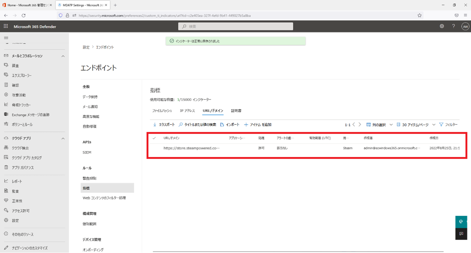
Task: Select all rows with the header checkmark
Action: coord(154,138)
